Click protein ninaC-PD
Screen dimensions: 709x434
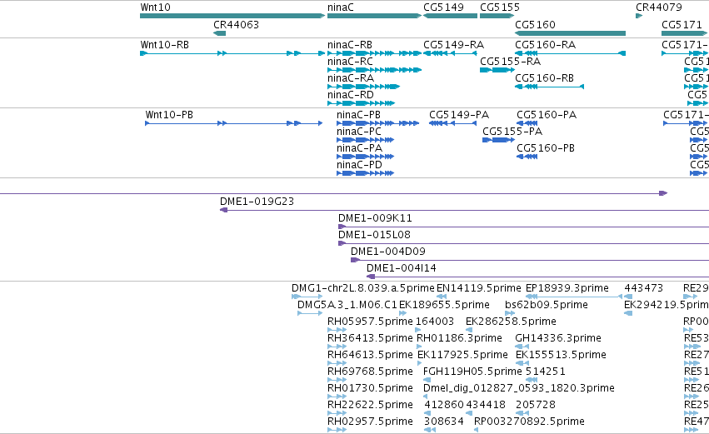tap(366, 173)
